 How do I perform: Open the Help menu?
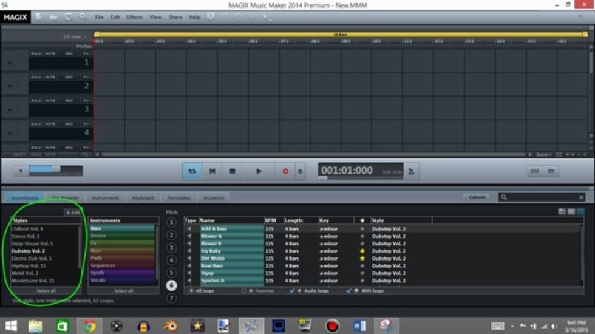195,17
